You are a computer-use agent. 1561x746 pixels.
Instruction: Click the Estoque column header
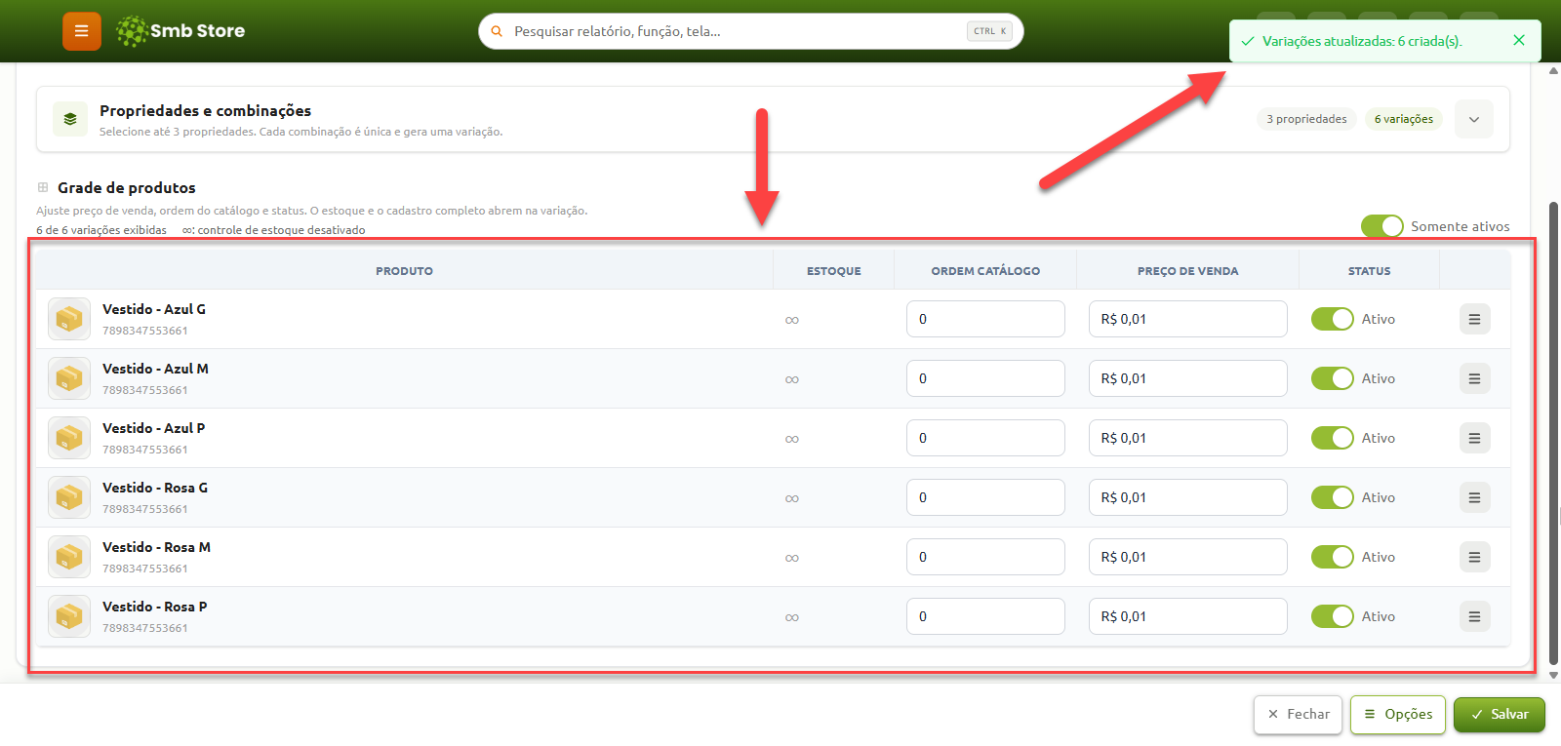click(x=834, y=271)
